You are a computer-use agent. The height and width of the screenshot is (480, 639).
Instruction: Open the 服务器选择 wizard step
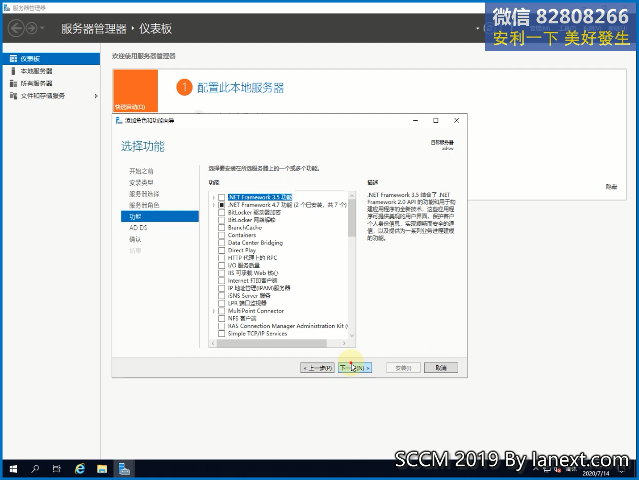coord(144,194)
